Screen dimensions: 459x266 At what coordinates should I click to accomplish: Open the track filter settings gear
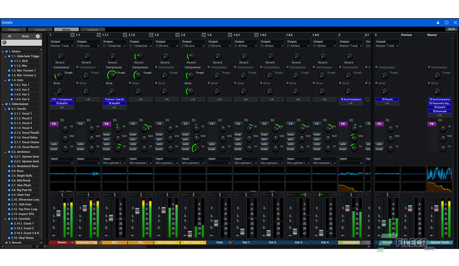point(38,36)
